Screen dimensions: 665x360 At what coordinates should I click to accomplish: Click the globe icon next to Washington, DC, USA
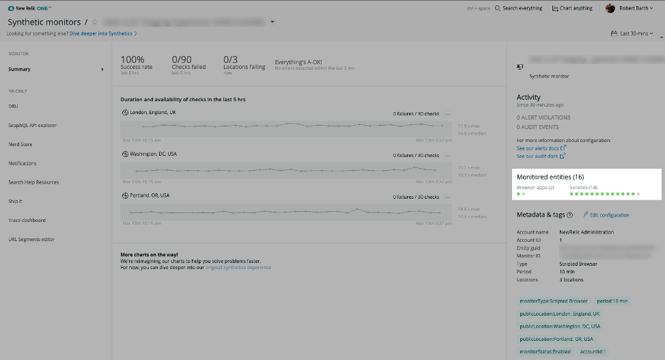[125, 154]
